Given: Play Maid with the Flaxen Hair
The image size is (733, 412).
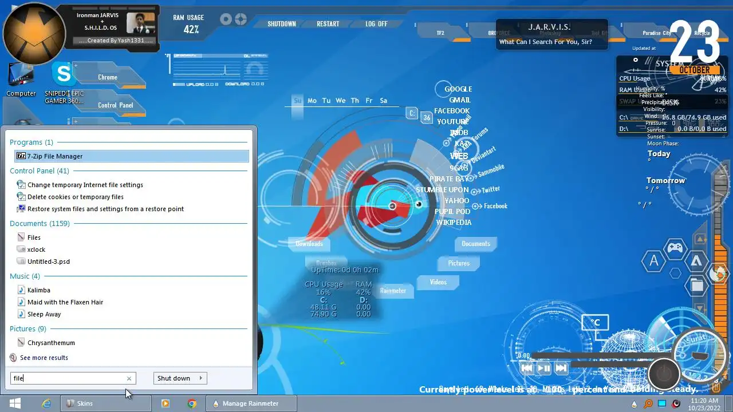Looking at the screenshot, I should (60, 302).
